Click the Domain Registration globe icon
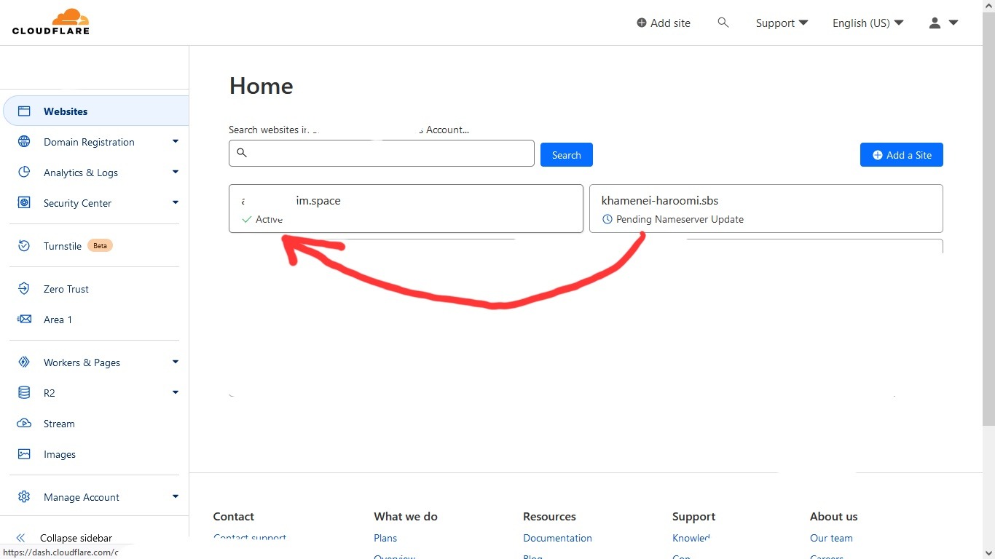Viewport: 995px width, 559px height. [24, 142]
